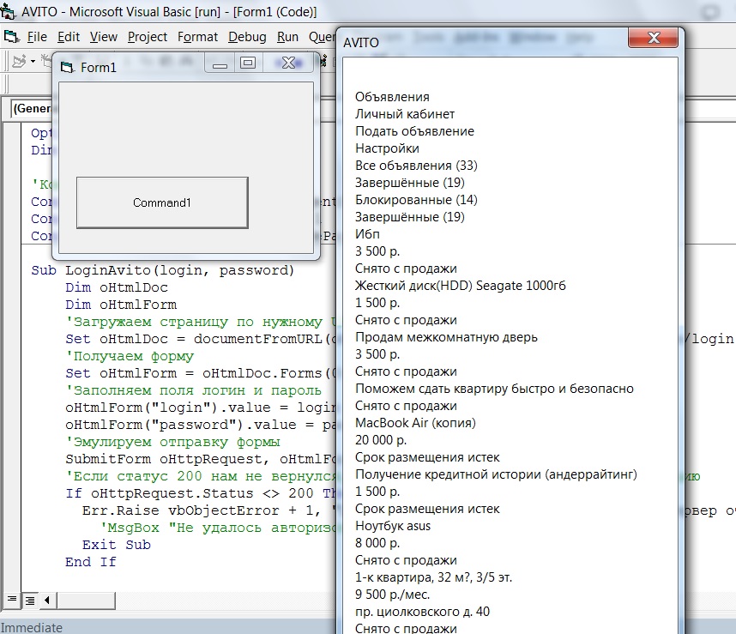This screenshot has width=736, height=634.
Task: Click the 'Личный кабинет' line
Action: point(405,114)
